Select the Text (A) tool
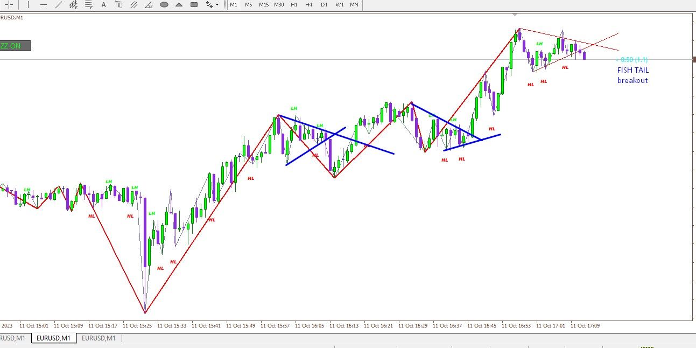 [103, 4]
